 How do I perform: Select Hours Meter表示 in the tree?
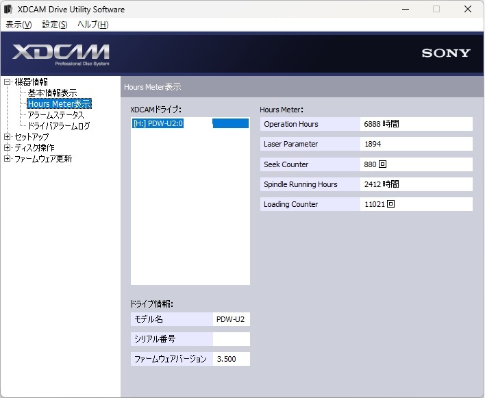[x=59, y=103]
